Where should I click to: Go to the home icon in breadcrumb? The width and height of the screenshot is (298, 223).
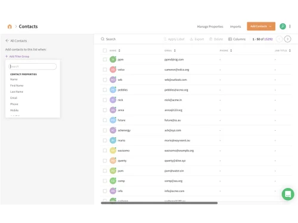coord(10,26)
